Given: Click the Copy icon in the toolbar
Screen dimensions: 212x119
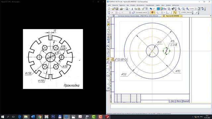Looking at the screenshot, I should click(x=135, y=9).
